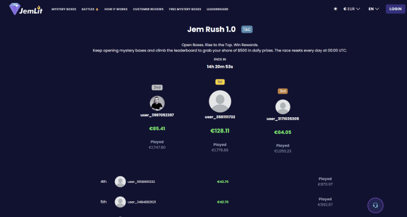Click the €85.41 prize amount
This screenshot has height=217, width=407.
157,129
